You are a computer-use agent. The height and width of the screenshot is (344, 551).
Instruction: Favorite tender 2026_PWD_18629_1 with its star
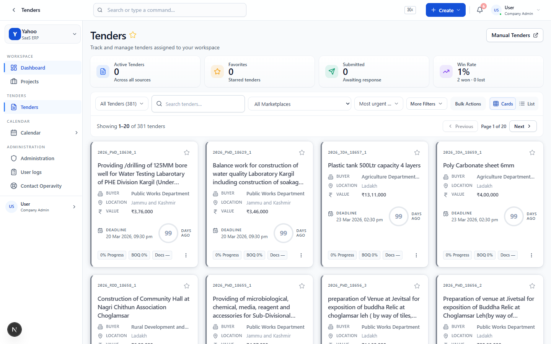[302, 153]
